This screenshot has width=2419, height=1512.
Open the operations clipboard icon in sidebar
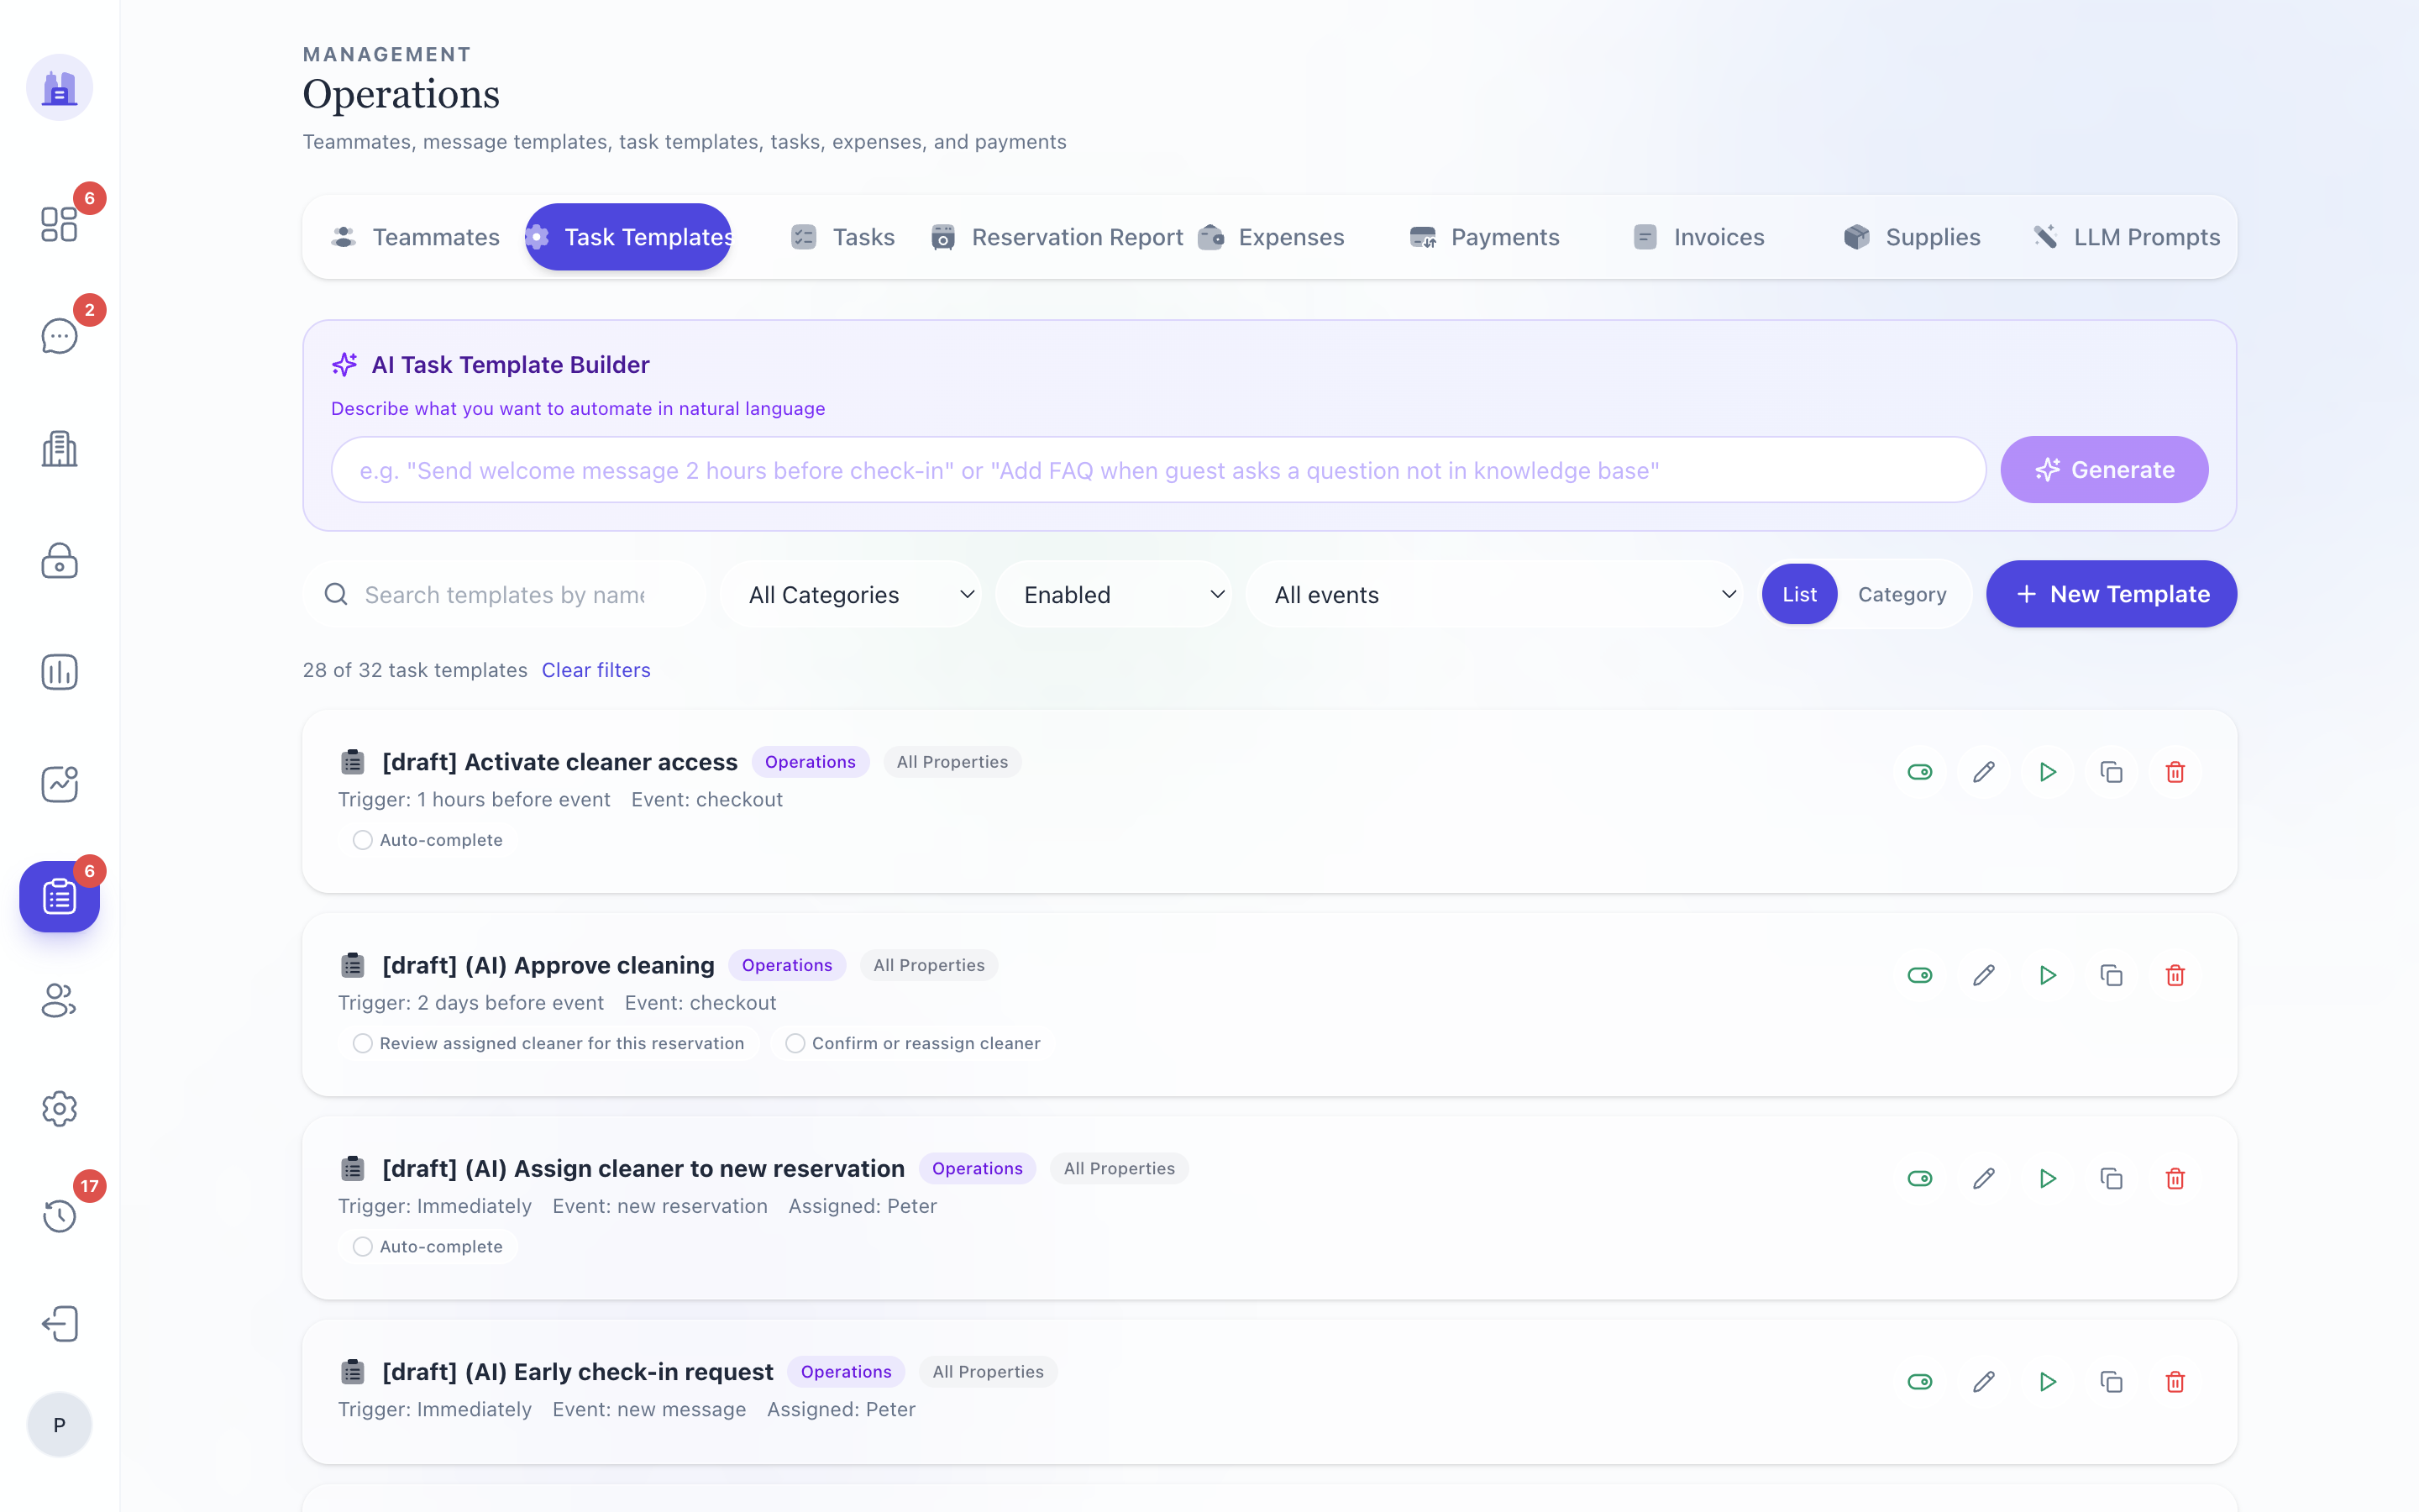(x=59, y=897)
